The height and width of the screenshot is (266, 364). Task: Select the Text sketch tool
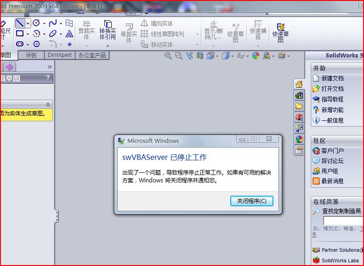tap(69, 34)
